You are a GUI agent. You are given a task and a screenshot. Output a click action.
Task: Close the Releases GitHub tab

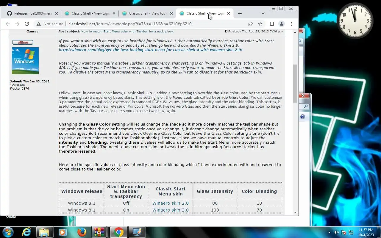click(x=56, y=13)
